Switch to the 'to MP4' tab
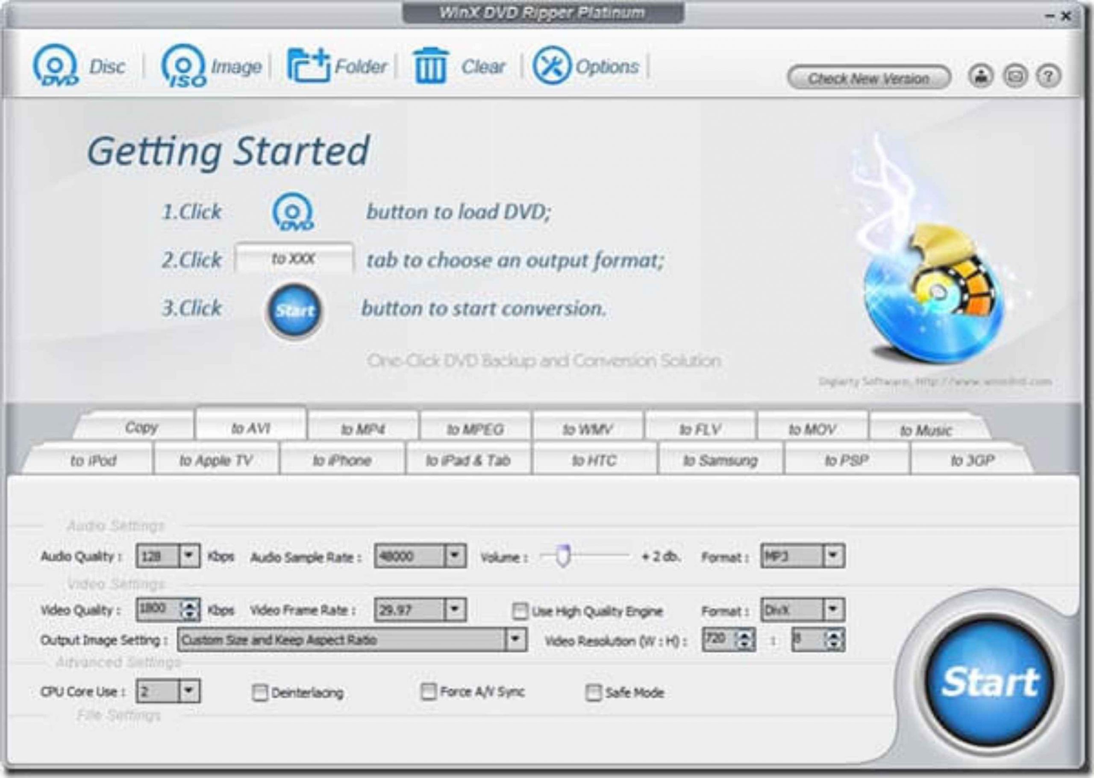This screenshot has height=778, width=1094. pos(364,430)
